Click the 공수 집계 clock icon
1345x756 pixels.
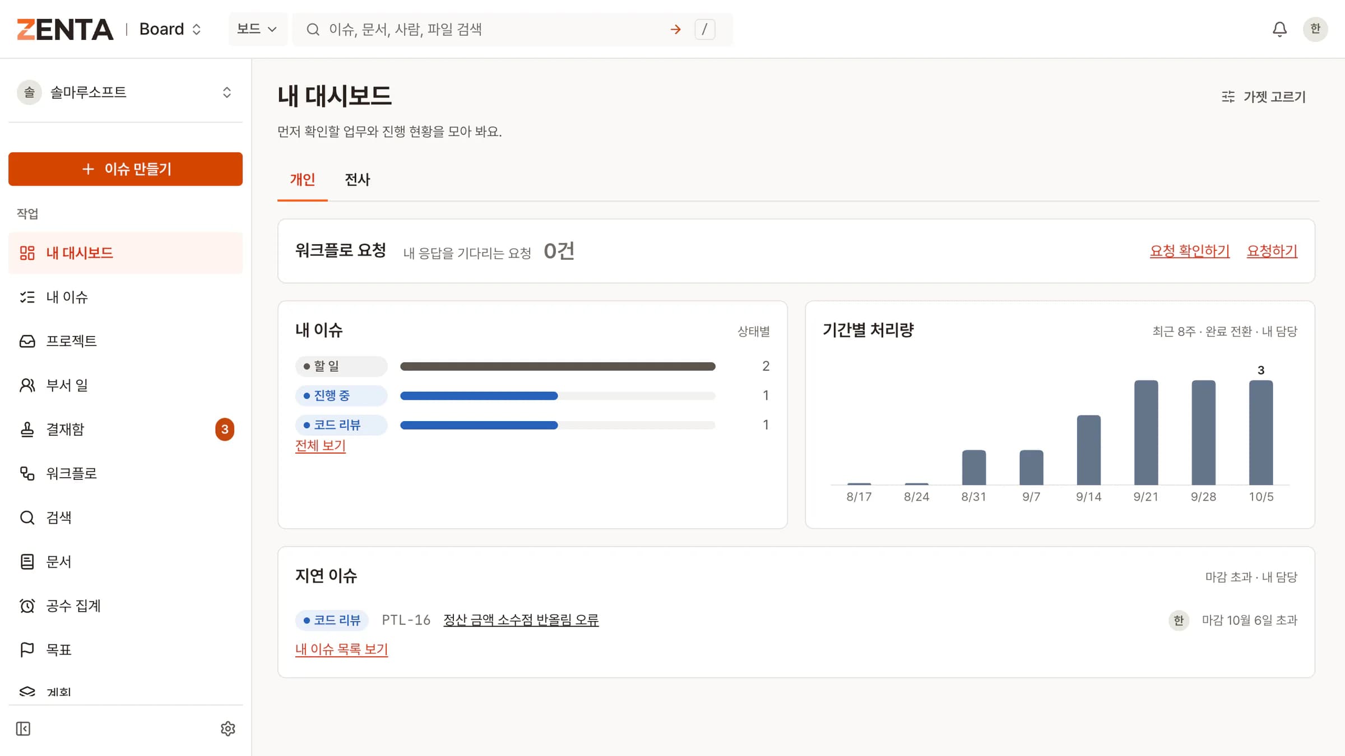(x=27, y=606)
